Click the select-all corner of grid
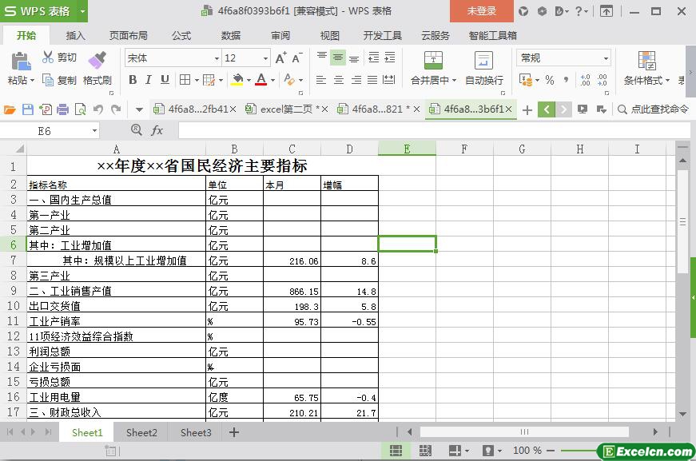Image resolution: width=696 pixels, height=461 pixels. coord(14,148)
